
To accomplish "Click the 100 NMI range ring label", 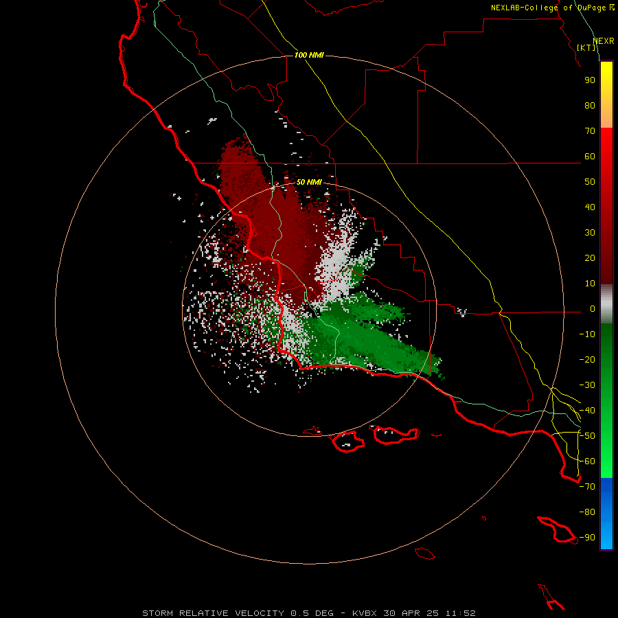I will tap(309, 55).
